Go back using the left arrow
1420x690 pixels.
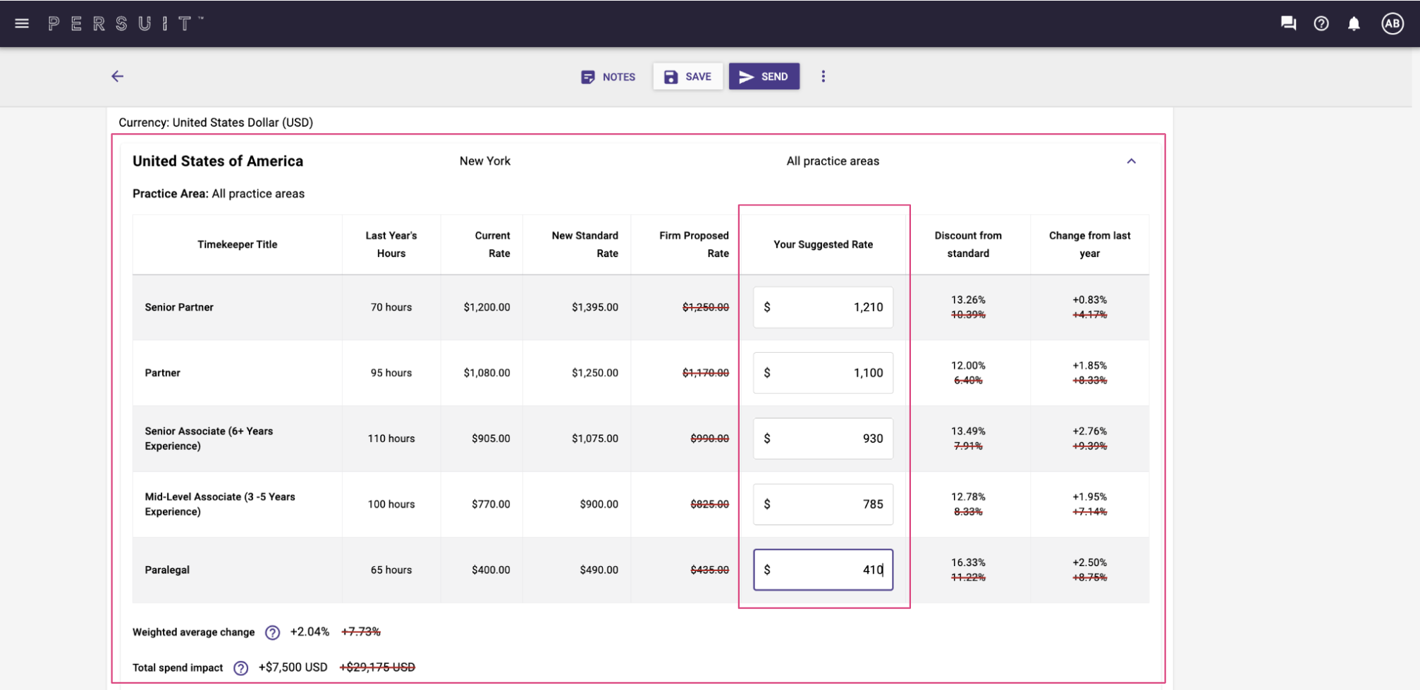[x=118, y=76]
